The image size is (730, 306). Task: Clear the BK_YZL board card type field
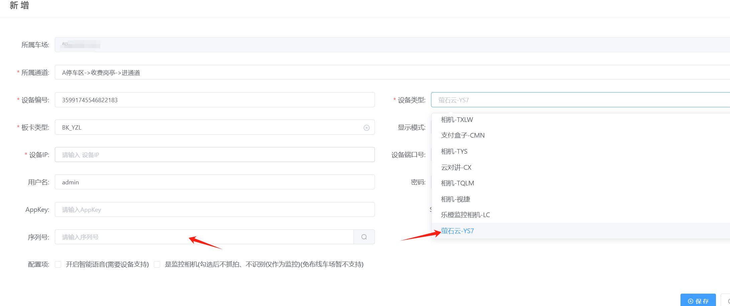pos(367,128)
